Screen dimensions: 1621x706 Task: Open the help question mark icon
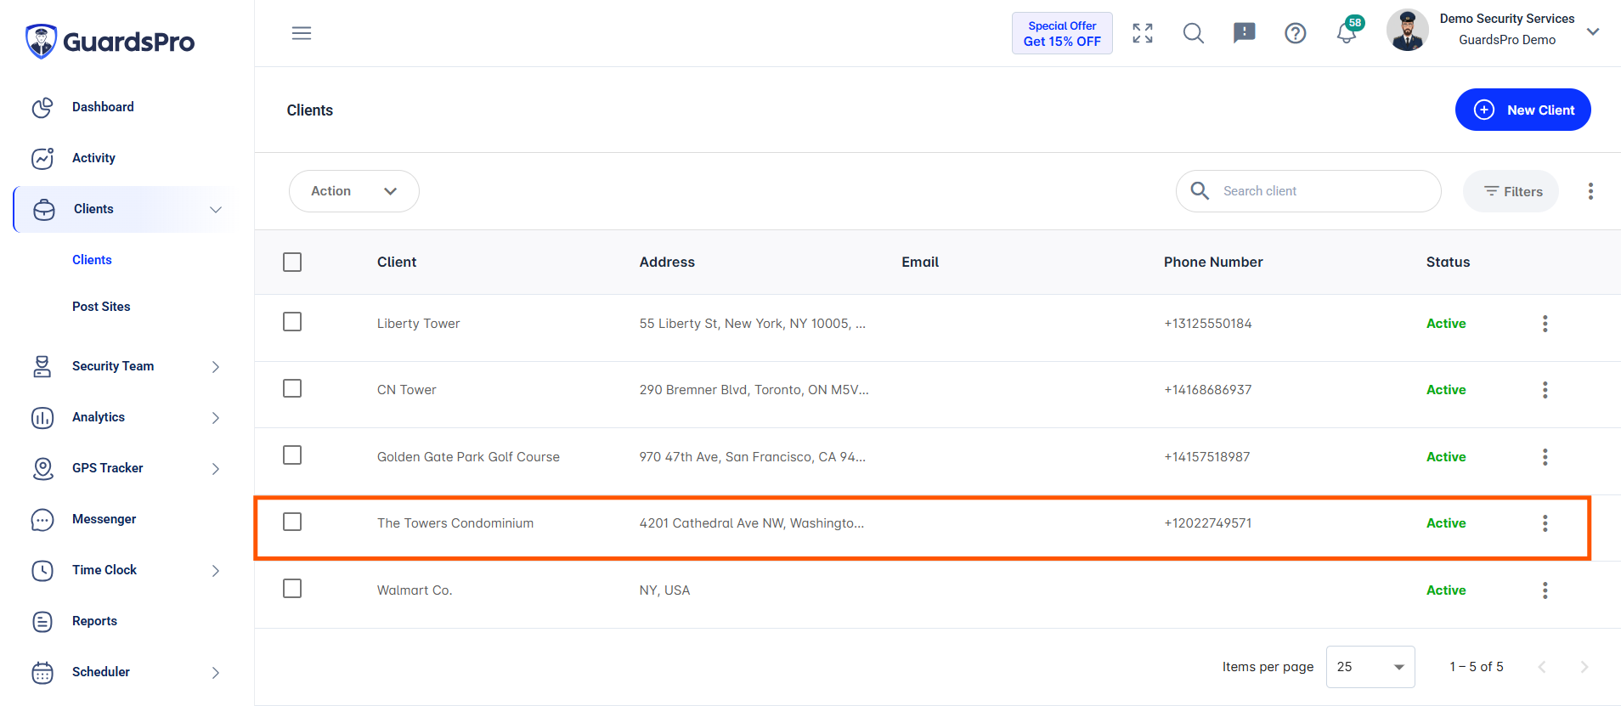(1296, 33)
